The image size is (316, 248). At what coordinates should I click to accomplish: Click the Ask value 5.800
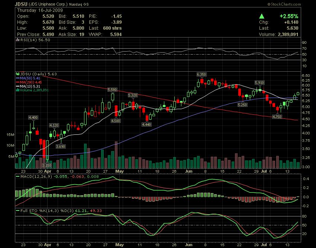pos(78,28)
